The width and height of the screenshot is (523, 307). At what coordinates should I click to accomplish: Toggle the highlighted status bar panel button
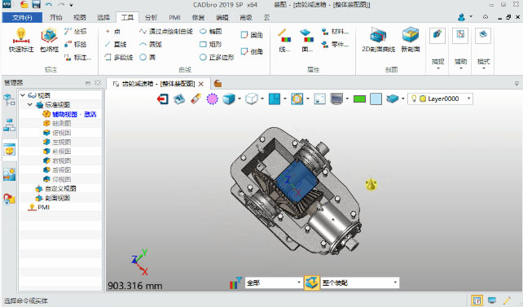(477, 300)
